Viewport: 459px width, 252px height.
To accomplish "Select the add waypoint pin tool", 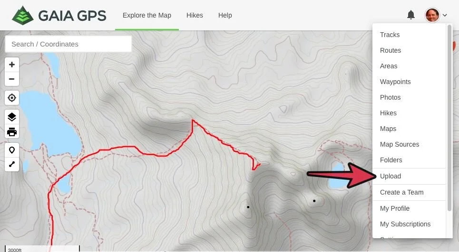I will [x=12, y=150].
